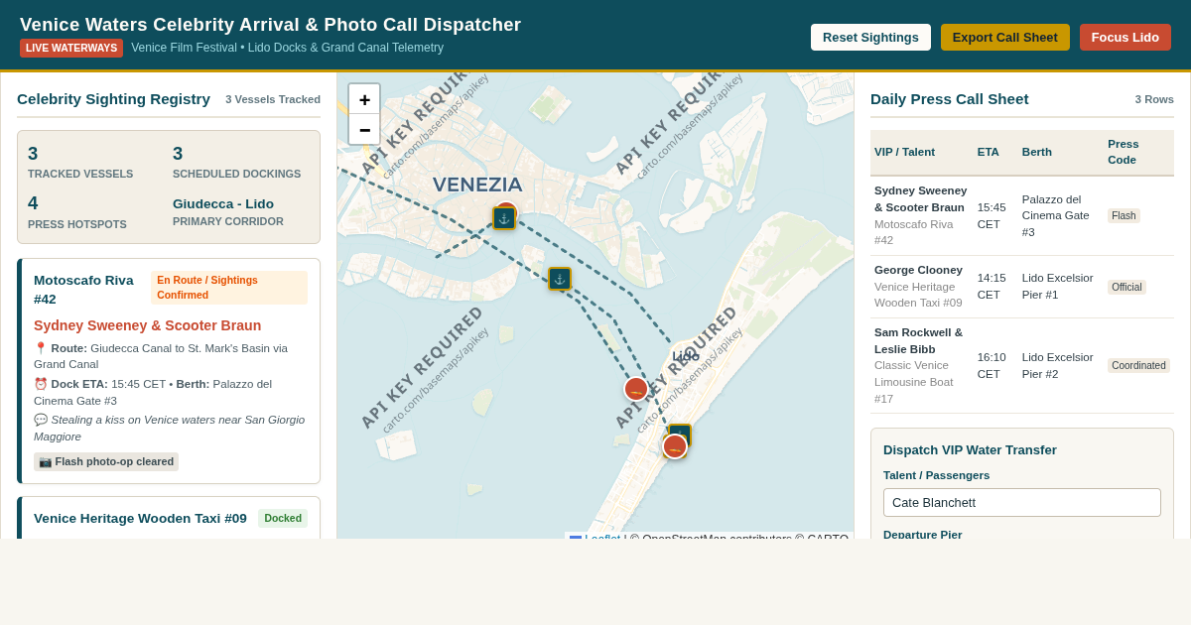Zoom in on the map

pyautogui.click(x=364, y=99)
